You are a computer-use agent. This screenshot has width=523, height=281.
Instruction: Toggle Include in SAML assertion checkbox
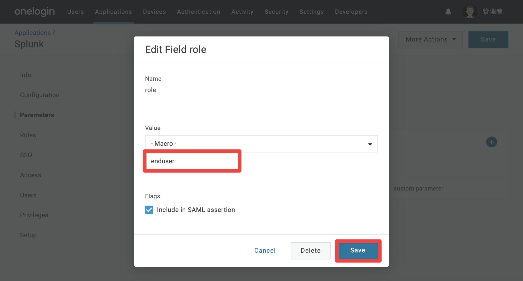(x=149, y=210)
